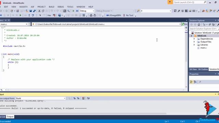Start debugging with the green play arrow

coord(73,11)
